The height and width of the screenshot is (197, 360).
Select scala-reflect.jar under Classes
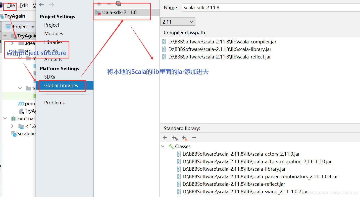coord(234,184)
